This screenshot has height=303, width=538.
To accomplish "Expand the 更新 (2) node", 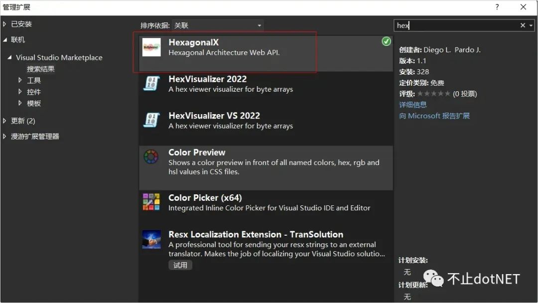I will tap(4, 121).
